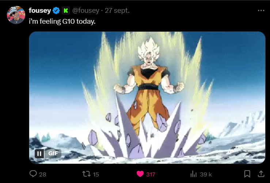Click the tweet text 'i'm feeling G10 today.'
This screenshot has width=270, height=183.
62,22
